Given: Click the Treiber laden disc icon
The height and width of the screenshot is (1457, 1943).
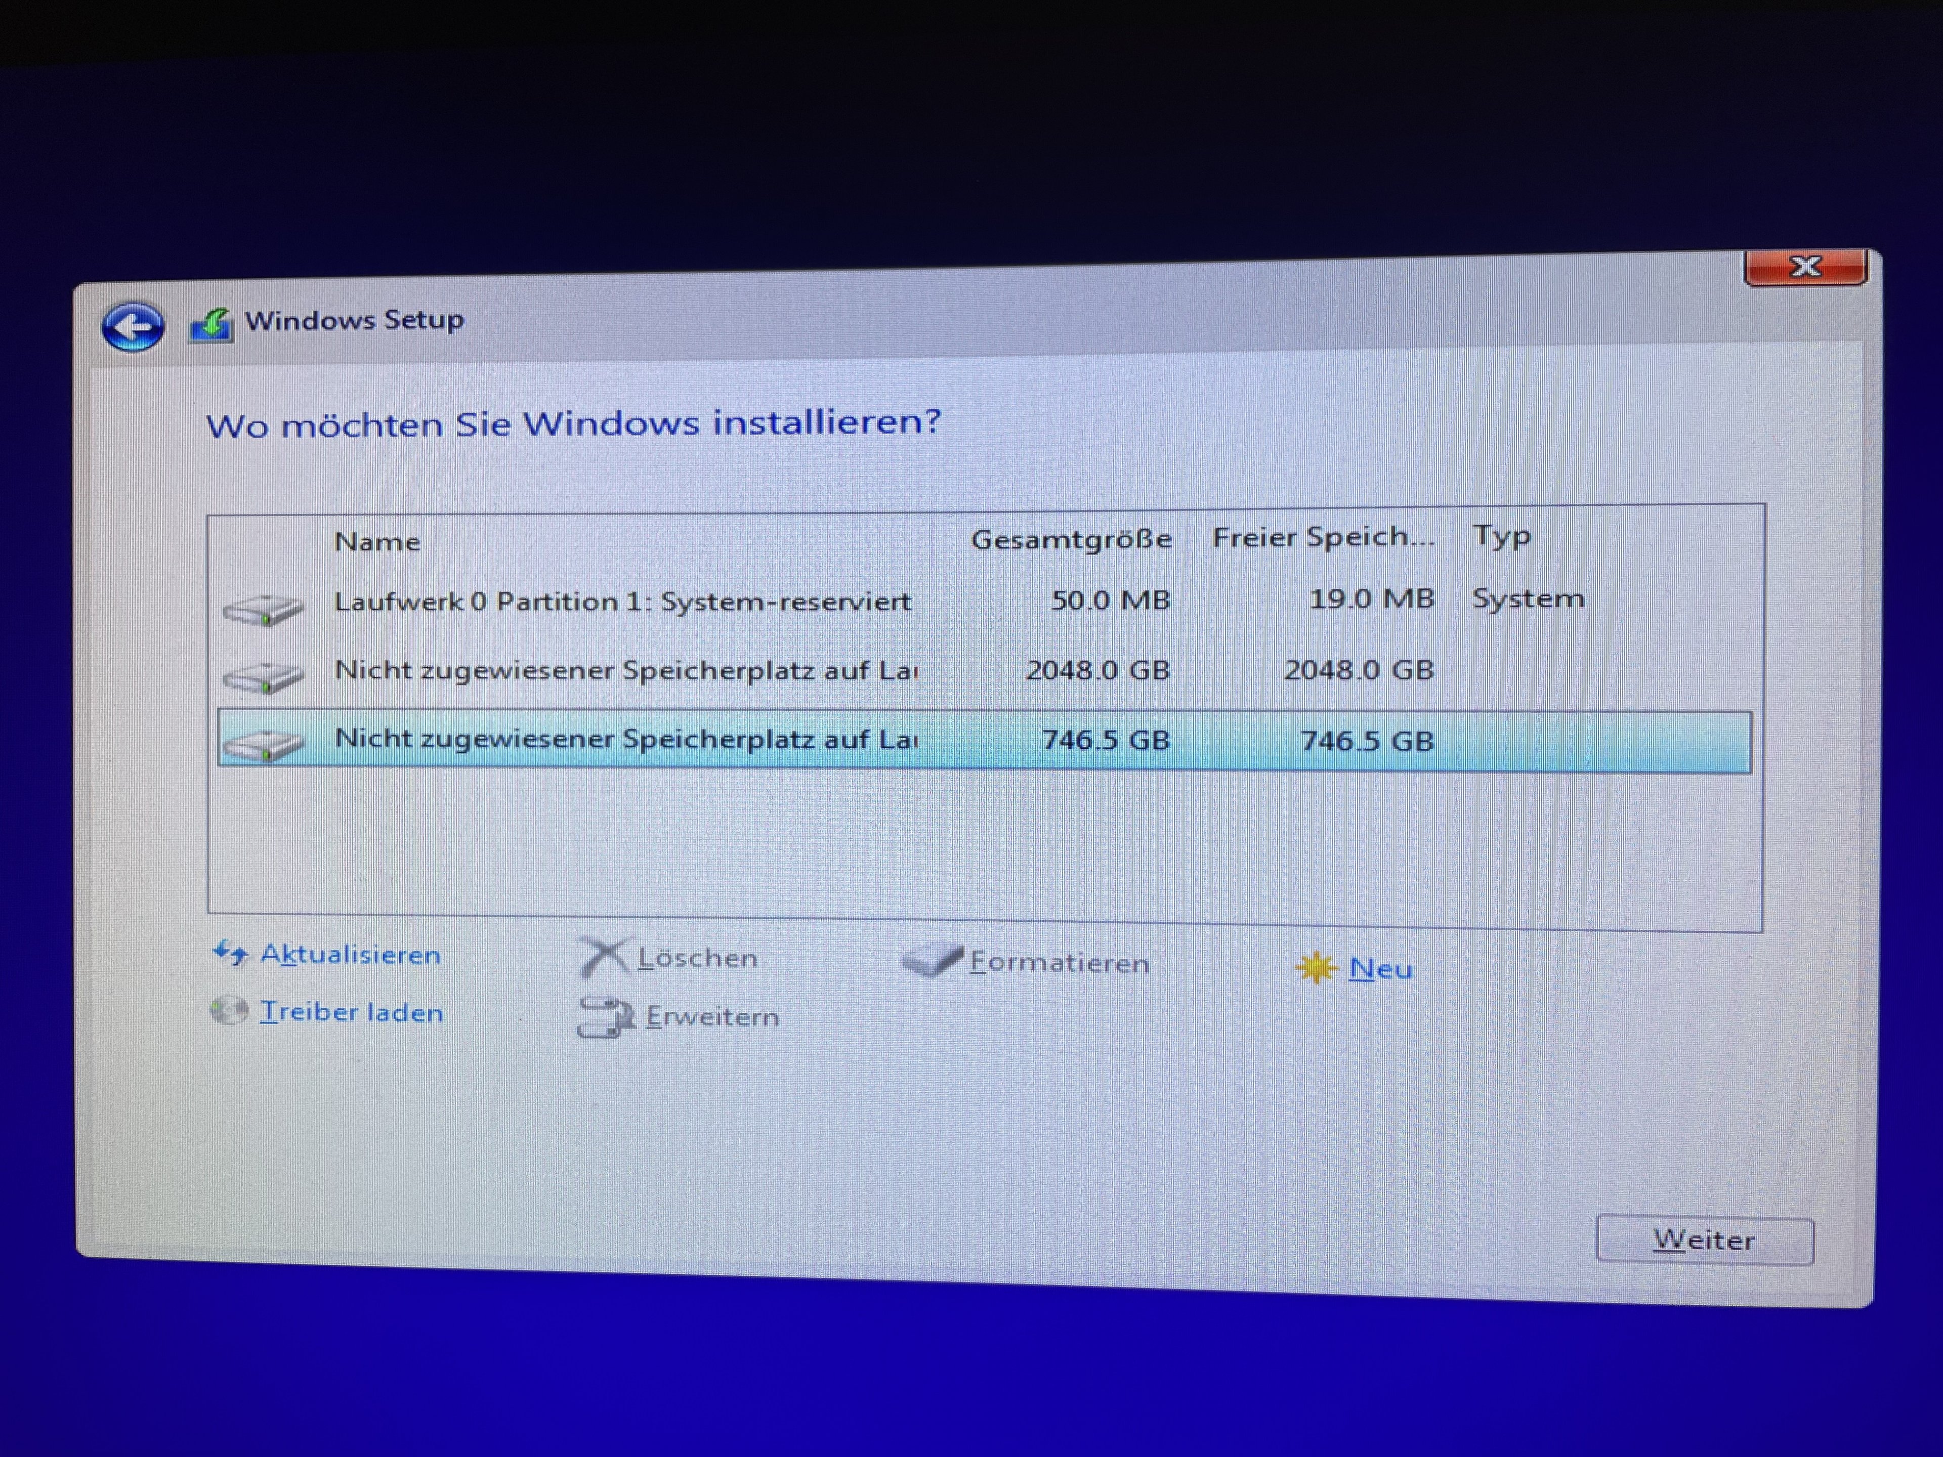Looking at the screenshot, I should [229, 1010].
